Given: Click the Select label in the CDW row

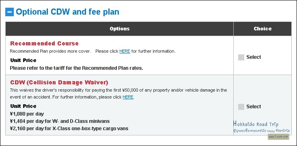Looking at the screenshot, I should click(254, 106).
